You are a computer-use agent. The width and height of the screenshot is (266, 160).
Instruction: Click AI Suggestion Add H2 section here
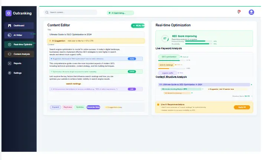221,89
